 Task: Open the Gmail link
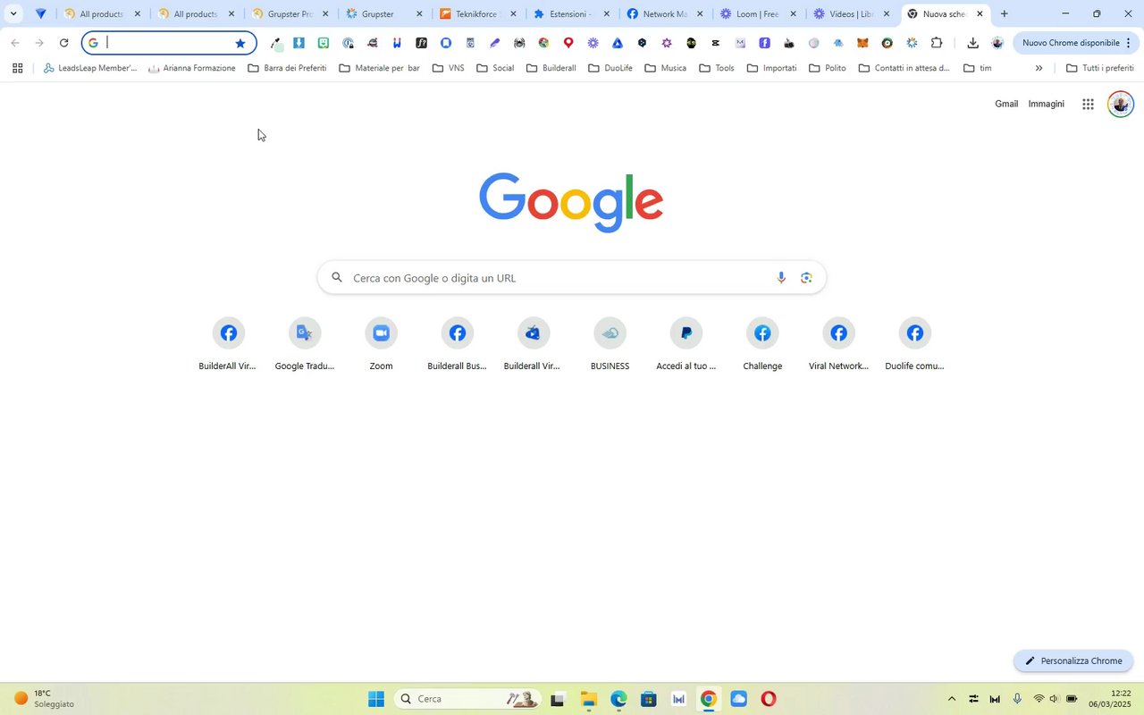[1006, 104]
